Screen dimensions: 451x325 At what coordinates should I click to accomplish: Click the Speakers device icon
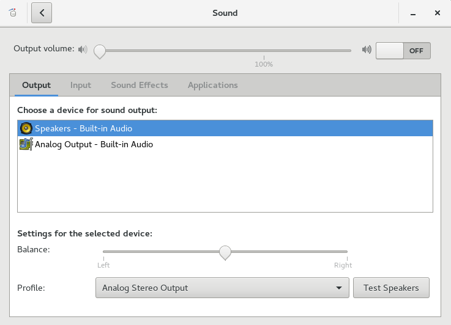pyautogui.click(x=26, y=128)
